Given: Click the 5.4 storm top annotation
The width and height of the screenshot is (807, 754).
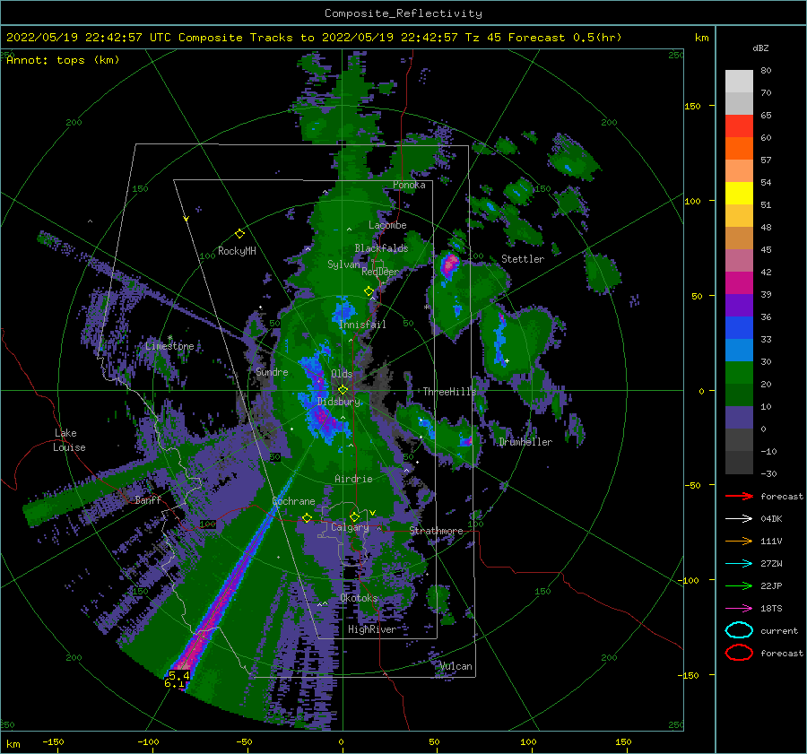Looking at the screenshot, I should pos(179,675).
